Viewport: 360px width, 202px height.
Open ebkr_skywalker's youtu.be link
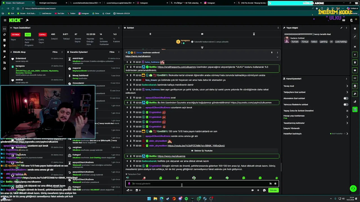click(x=196, y=146)
